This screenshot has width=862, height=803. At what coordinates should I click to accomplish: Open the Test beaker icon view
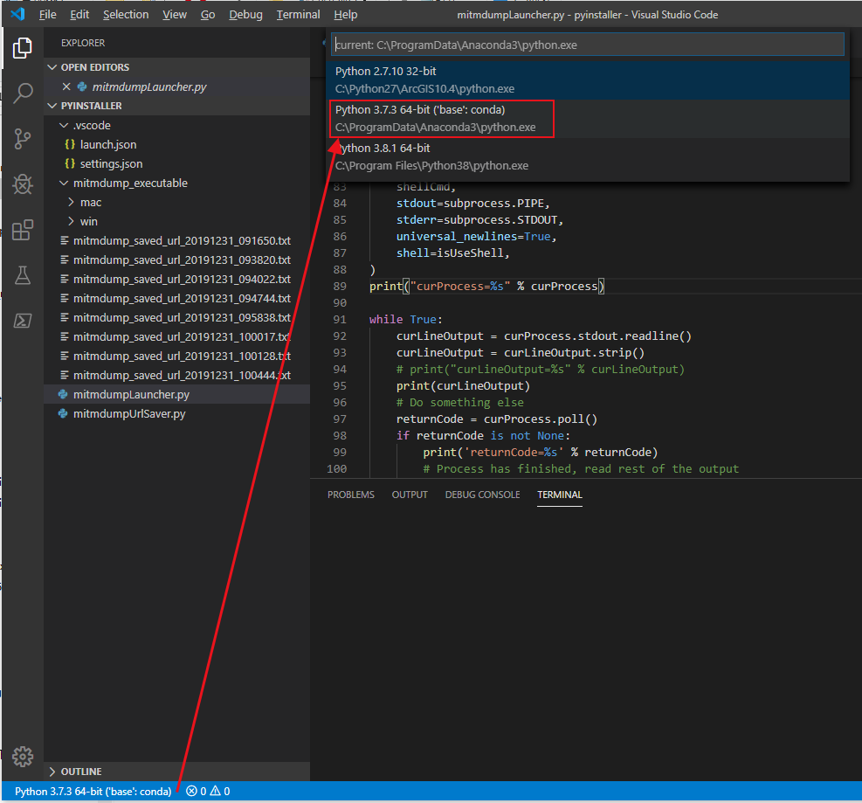coord(23,275)
